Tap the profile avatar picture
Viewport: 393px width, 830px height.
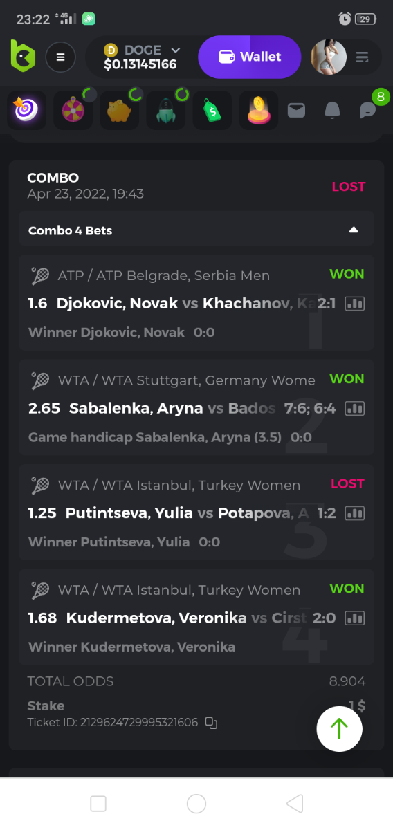click(x=329, y=57)
